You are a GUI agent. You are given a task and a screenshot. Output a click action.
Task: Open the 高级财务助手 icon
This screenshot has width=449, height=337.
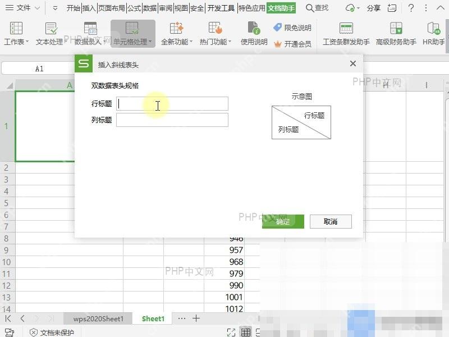396,28
